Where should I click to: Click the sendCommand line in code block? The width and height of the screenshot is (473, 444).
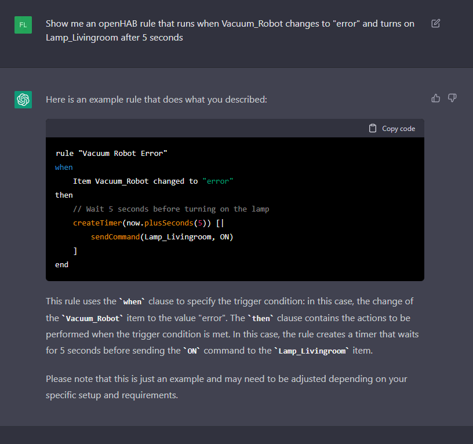pyautogui.click(x=161, y=236)
